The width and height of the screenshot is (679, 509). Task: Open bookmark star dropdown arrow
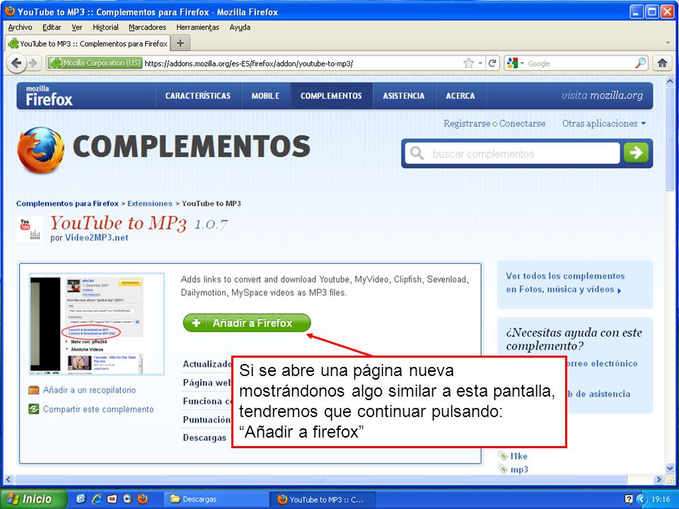pyautogui.click(x=480, y=63)
